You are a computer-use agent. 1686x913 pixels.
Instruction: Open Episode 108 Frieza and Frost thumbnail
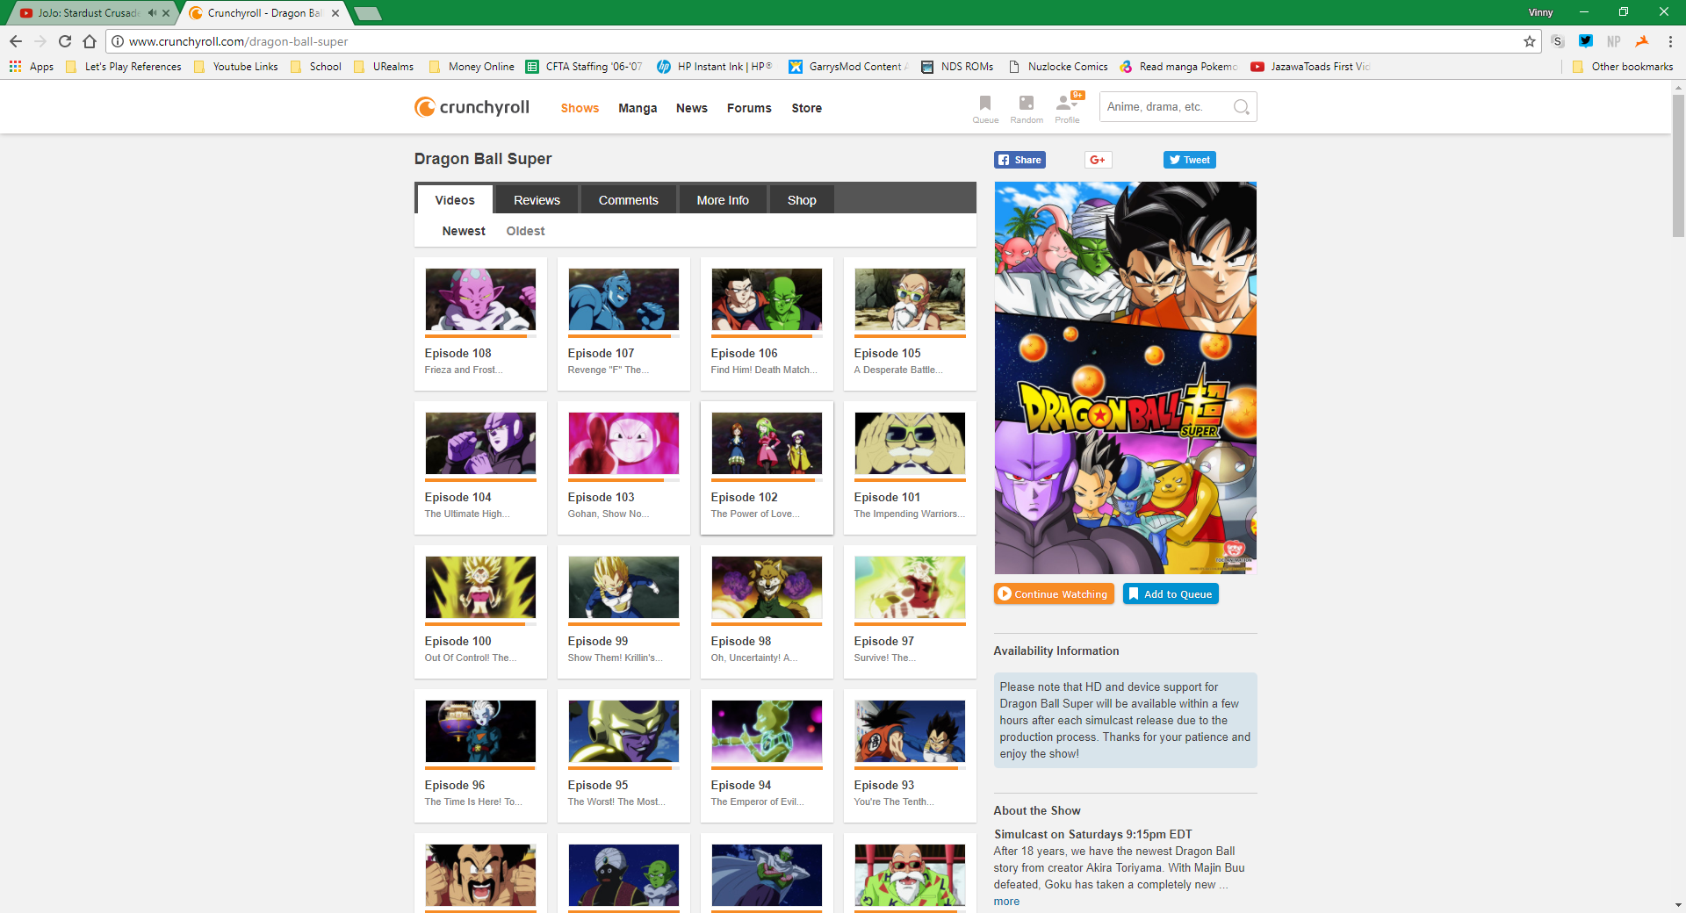(x=480, y=299)
